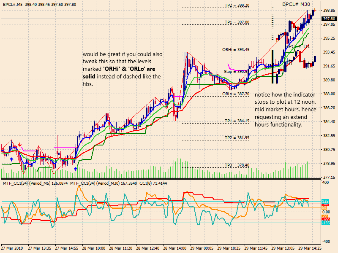This screenshot has width=338, height=253.
Task: Click the 29 Mar 14:25 time label
Action: coord(310,248)
